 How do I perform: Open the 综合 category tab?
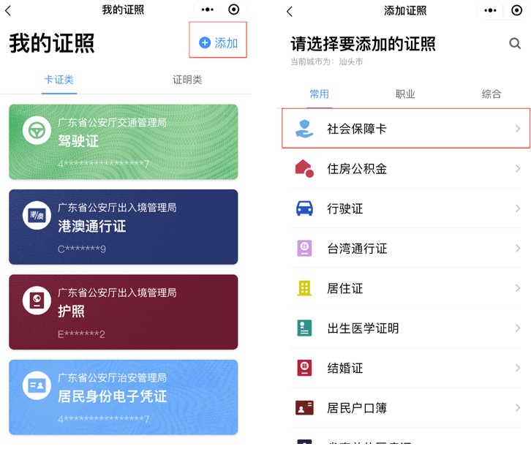pos(492,94)
